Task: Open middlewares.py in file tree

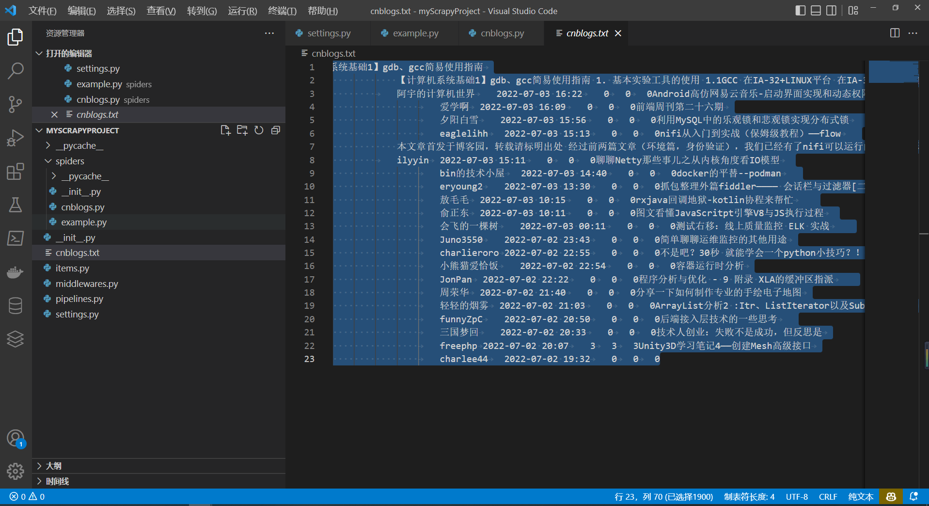Action: point(87,284)
